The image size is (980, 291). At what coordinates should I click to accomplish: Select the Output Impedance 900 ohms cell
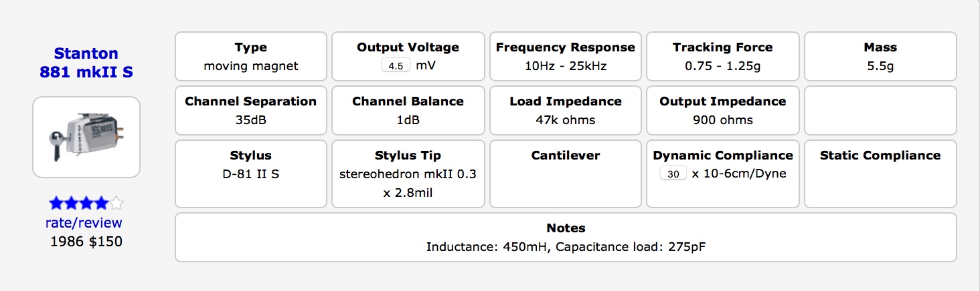[723, 110]
